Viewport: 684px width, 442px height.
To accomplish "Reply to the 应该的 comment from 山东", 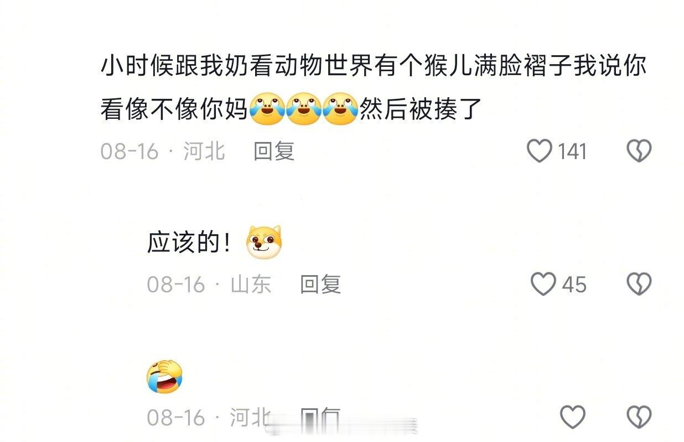I will tap(320, 284).
